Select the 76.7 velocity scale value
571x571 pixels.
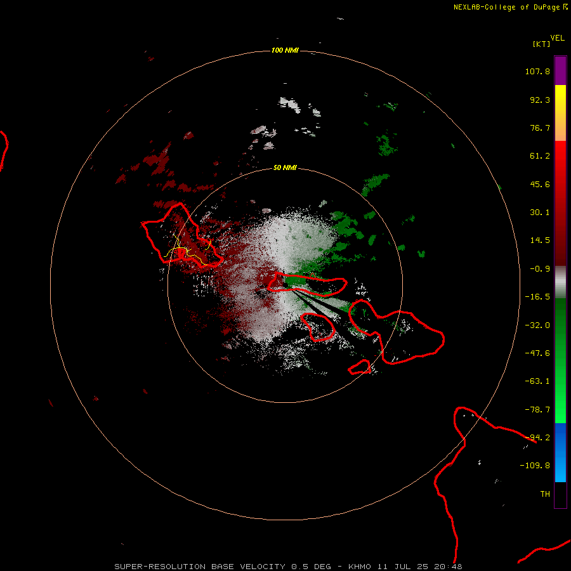pos(540,128)
